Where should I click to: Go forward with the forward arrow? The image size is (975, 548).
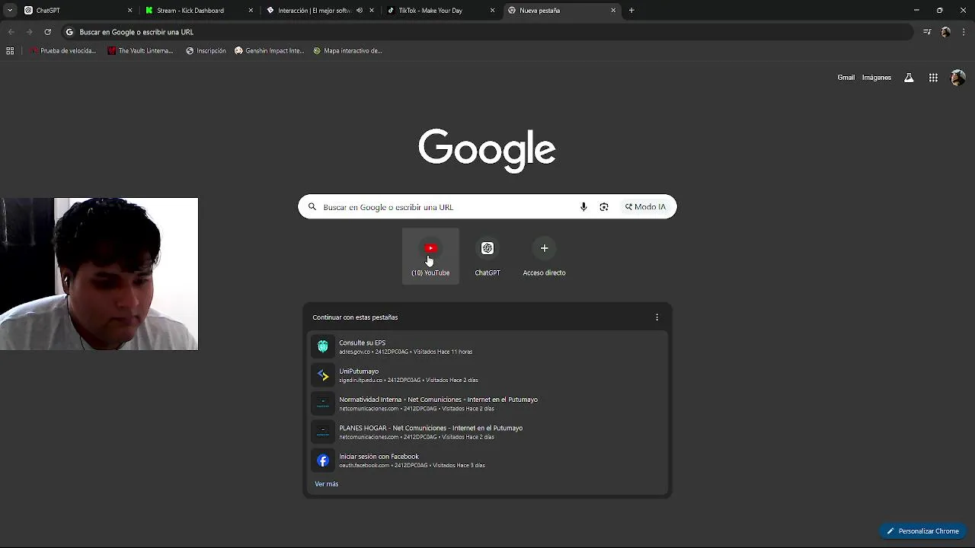[29, 32]
